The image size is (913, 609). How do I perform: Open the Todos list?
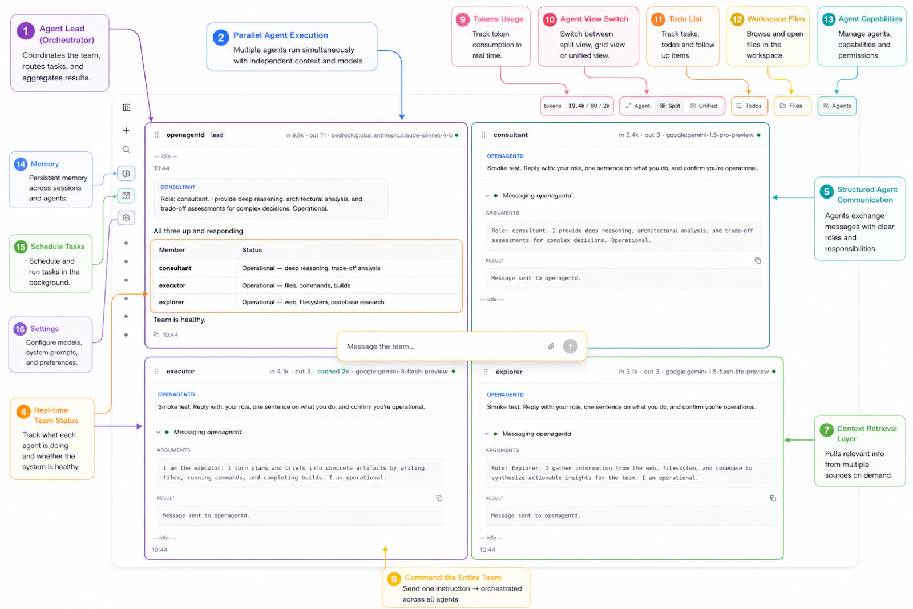(749, 106)
